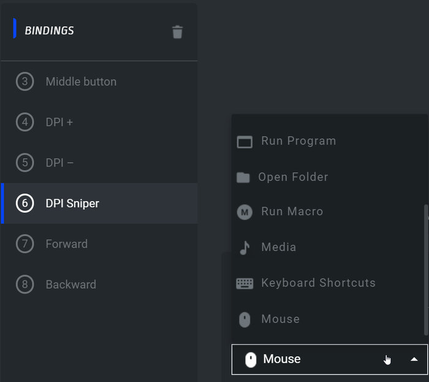The height and width of the screenshot is (382, 429).
Task: Select Run Macro menu option
Action: pyautogui.click(x=292, y=212)
